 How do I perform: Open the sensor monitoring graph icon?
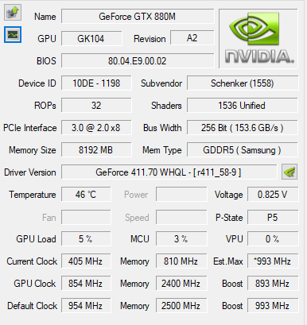(13, 34)
